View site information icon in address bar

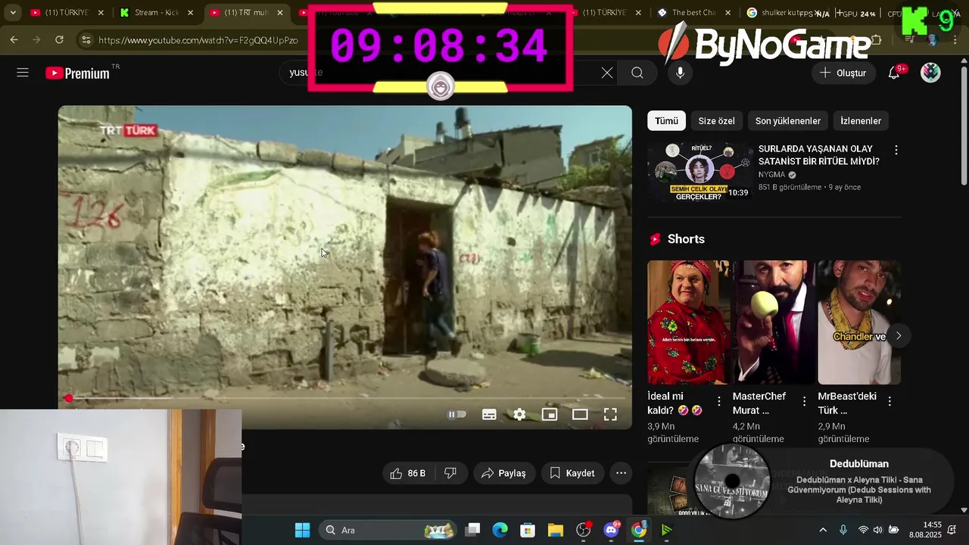(x=86, y=40)
